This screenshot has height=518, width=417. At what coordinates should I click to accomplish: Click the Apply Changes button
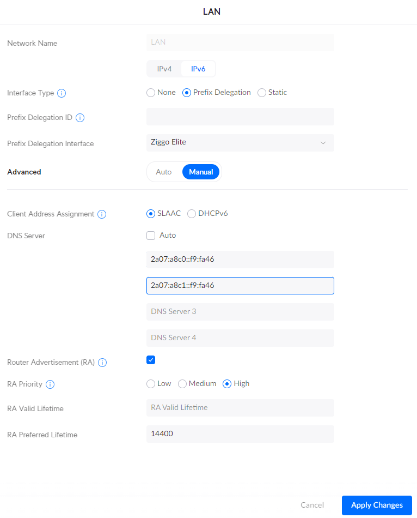coord(377,505)
